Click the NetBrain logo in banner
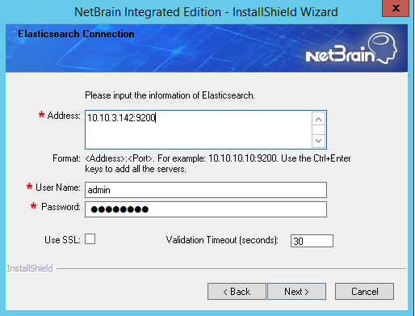 click(351, 48)
